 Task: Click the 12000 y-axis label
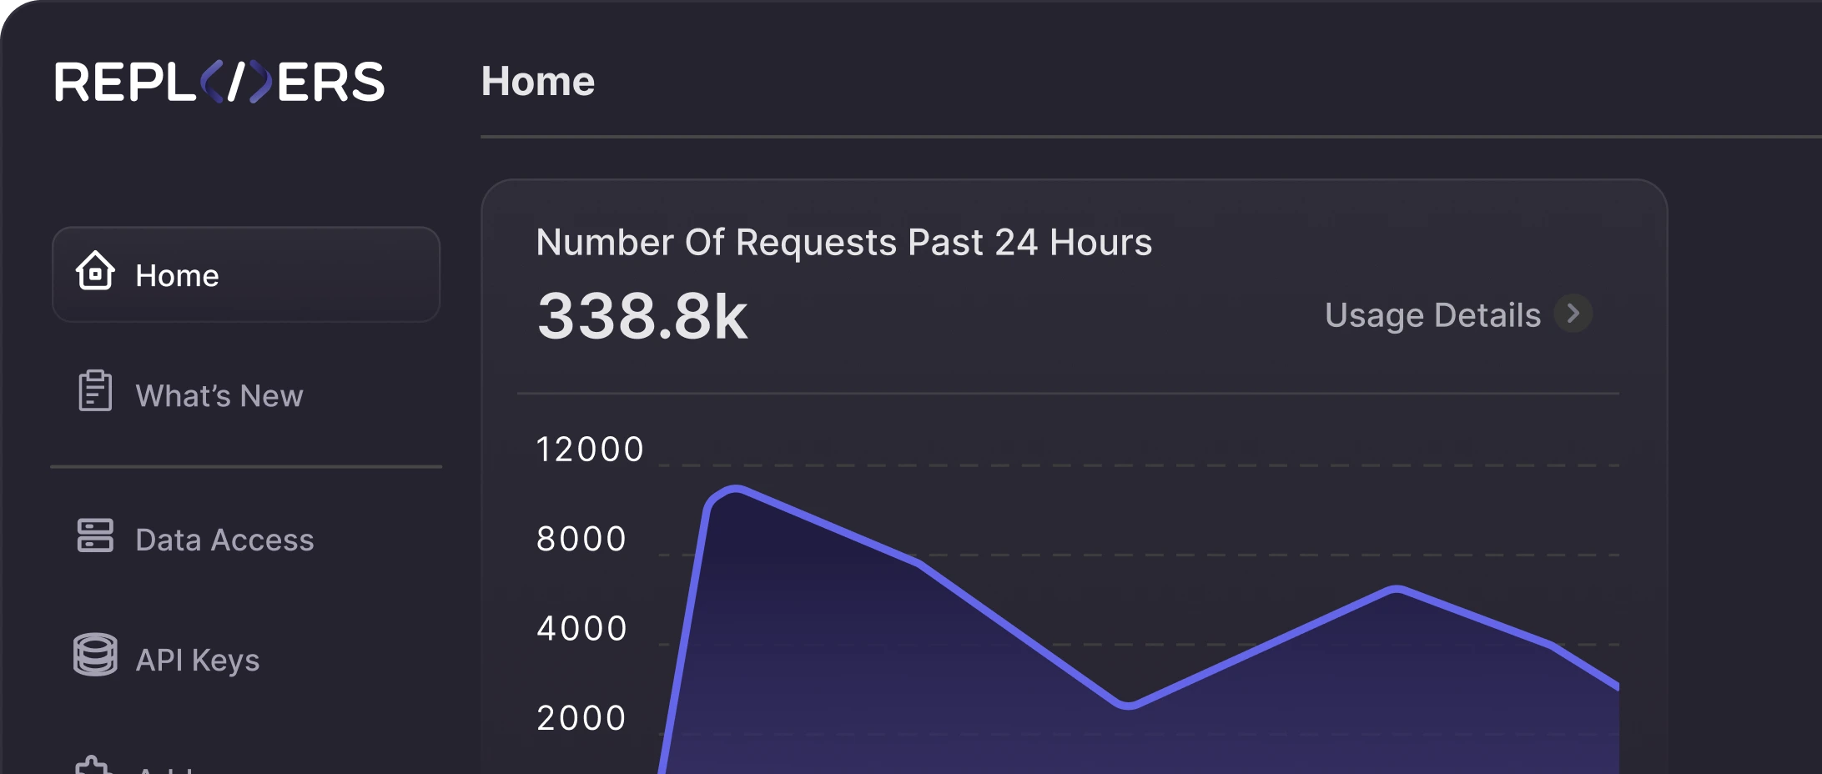590,450
